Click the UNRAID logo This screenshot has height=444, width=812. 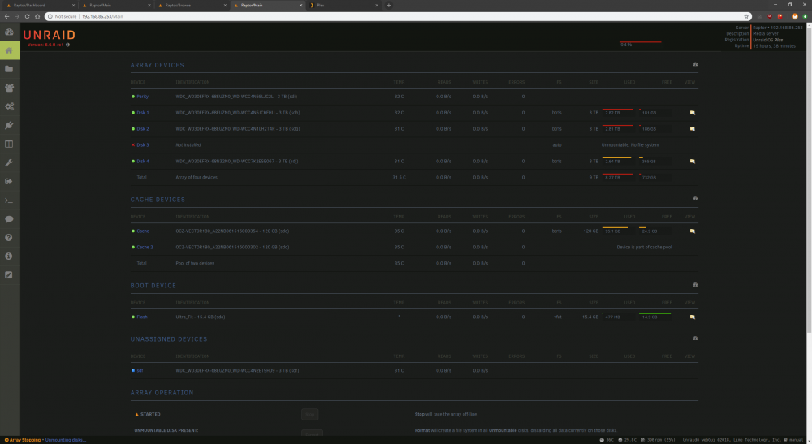pos(50,35)
